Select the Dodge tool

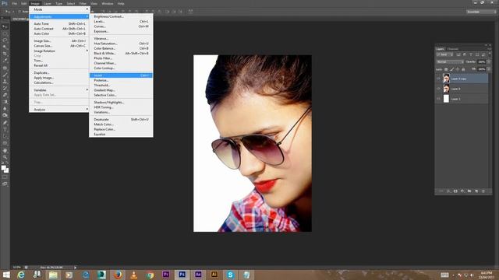(x=5, y=116)
